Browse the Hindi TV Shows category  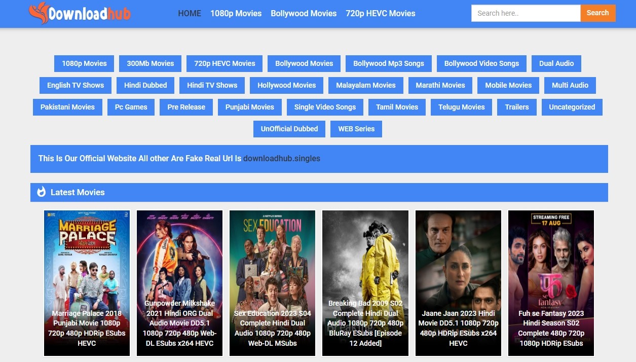click(212, 85)
